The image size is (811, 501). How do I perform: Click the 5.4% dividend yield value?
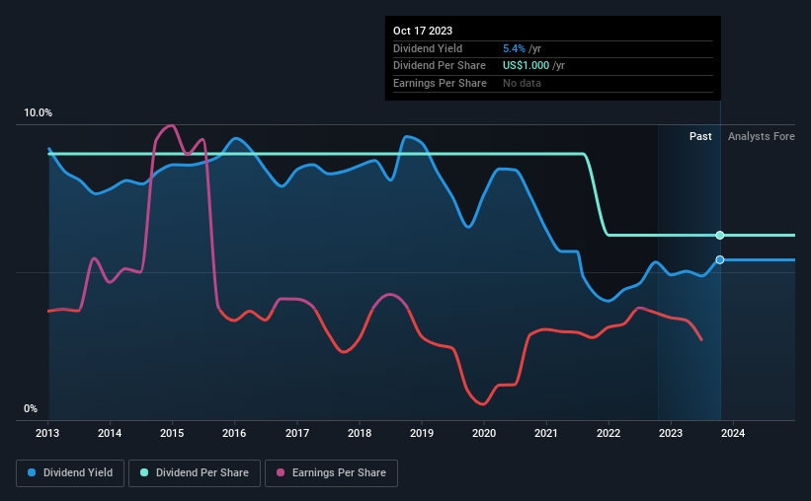tap(514, 48)
